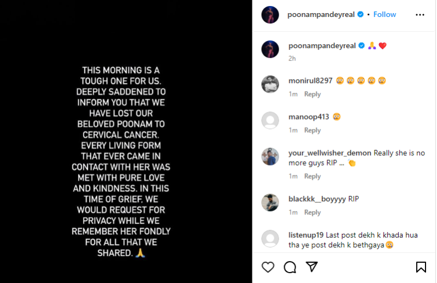Open blackkk__boyyyy profile avatar
This screenshot has height=283, width=437.
click(270, 203)
